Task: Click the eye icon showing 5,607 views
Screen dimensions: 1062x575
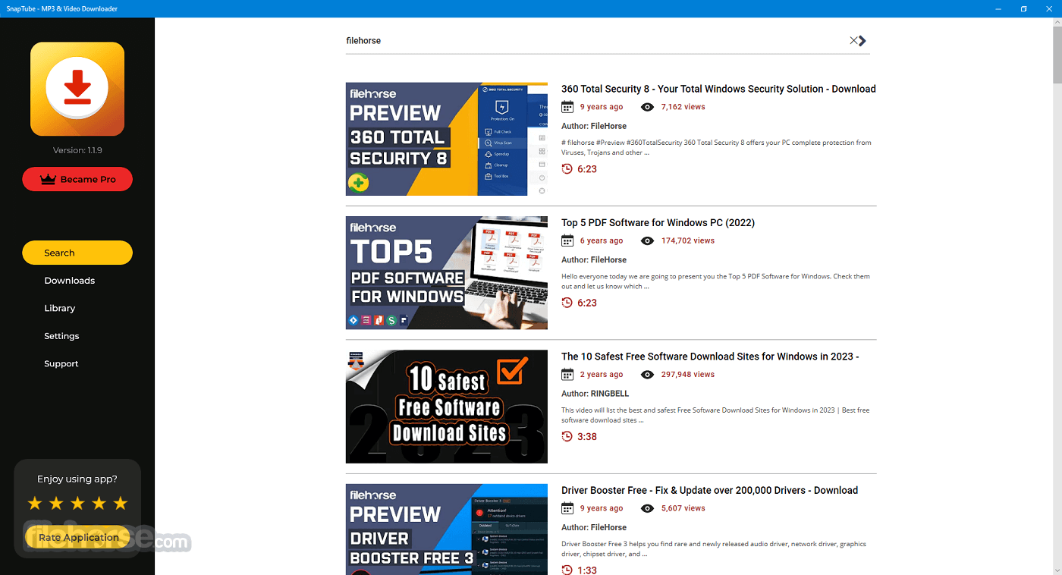Action: tap(647, 507)
